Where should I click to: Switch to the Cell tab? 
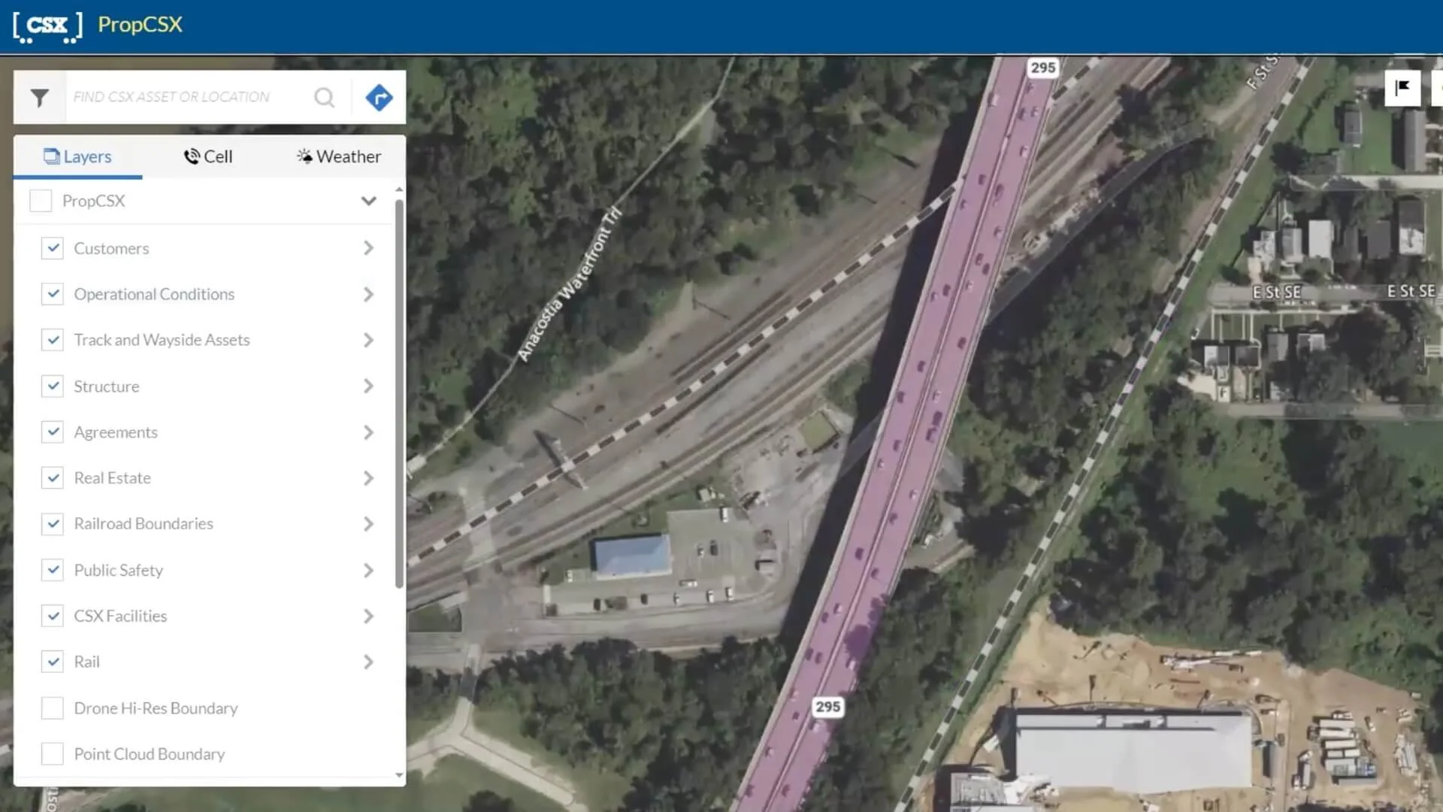[208, 156]
